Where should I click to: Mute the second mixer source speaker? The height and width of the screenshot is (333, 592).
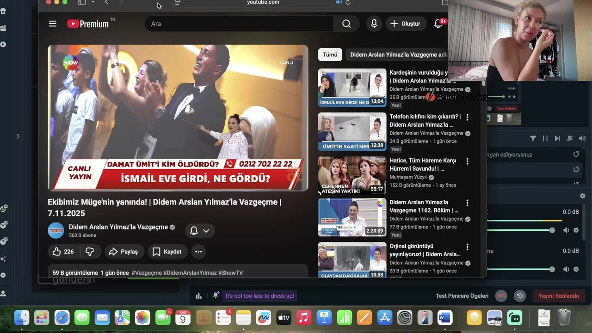point(566,269)
